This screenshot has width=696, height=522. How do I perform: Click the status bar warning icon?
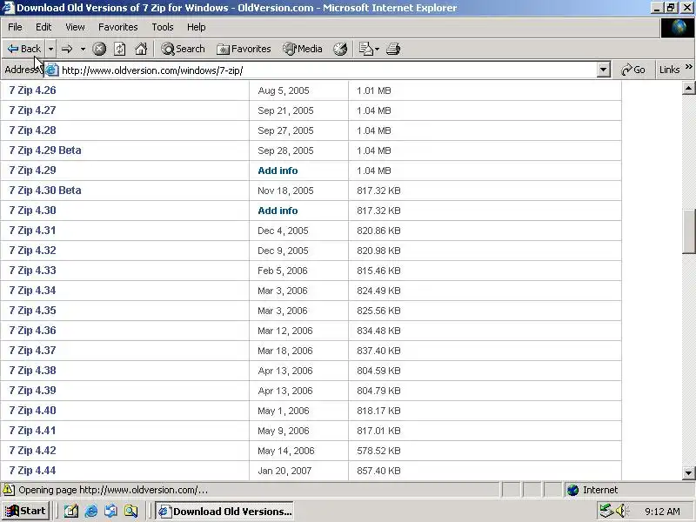pyautogui.click(x=9, y=490)
